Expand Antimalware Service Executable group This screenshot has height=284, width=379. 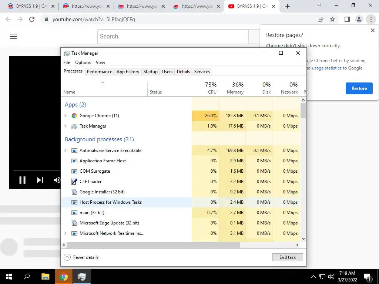pyautogui.click(x=65, y=151)
